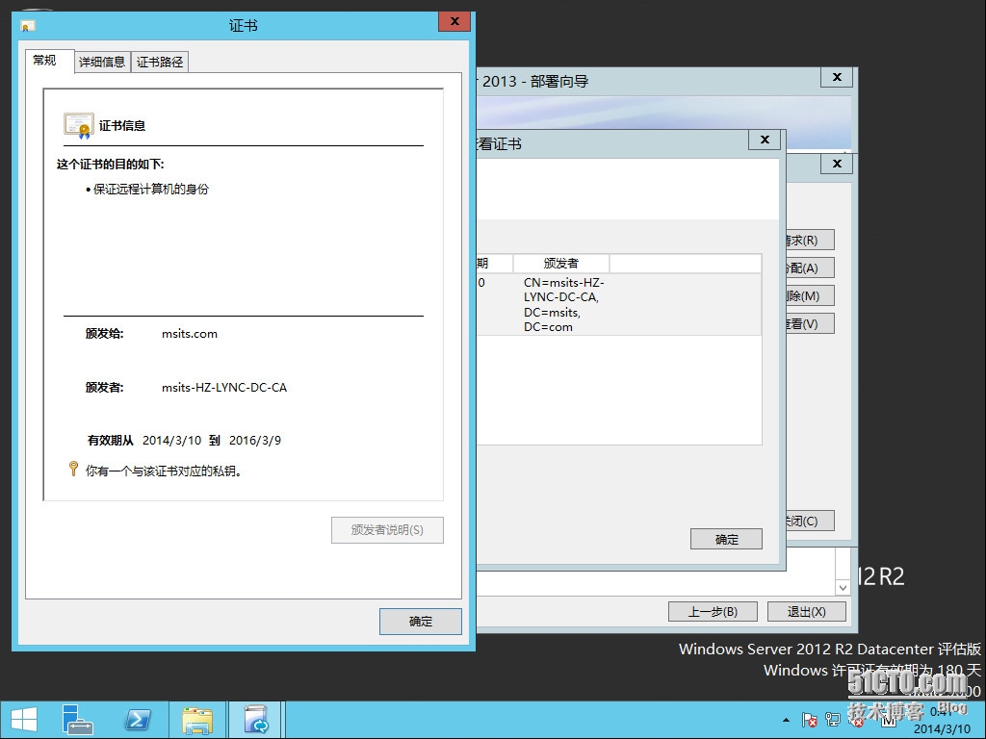Click the 请求(R) button in certificate wizard
The image size is (986, 739).
(810, 240)
